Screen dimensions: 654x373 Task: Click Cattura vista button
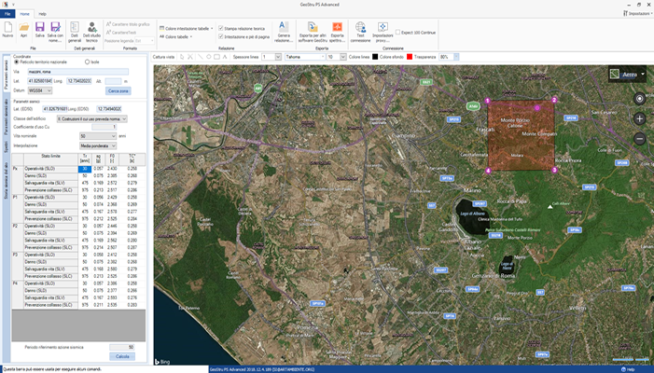click(x=163, y=57)
